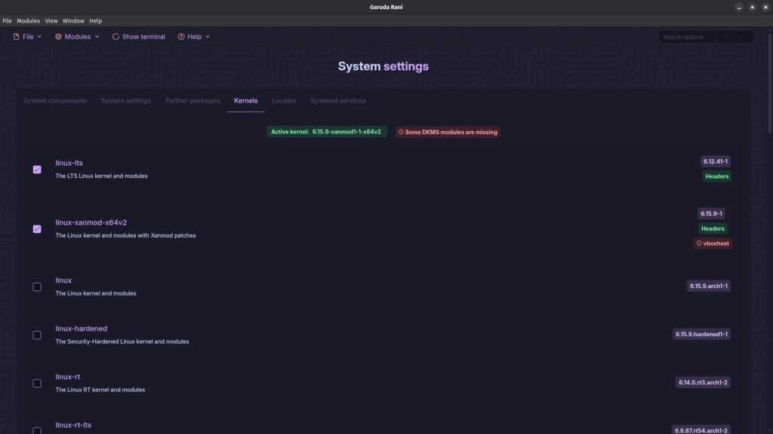Open the View menu
Viewport: 773px width, 434px height.
tap(51, 21)
